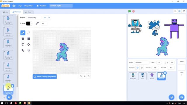Click the Scratch logo
Screen dimensions: 187x105
pyautogui.click(x=6, y=6)
